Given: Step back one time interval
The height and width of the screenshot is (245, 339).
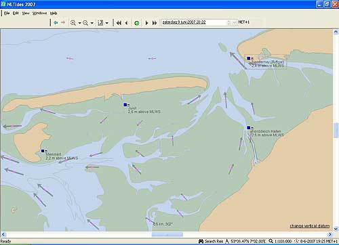Looking at the screenshot, I should coord(127,23).
